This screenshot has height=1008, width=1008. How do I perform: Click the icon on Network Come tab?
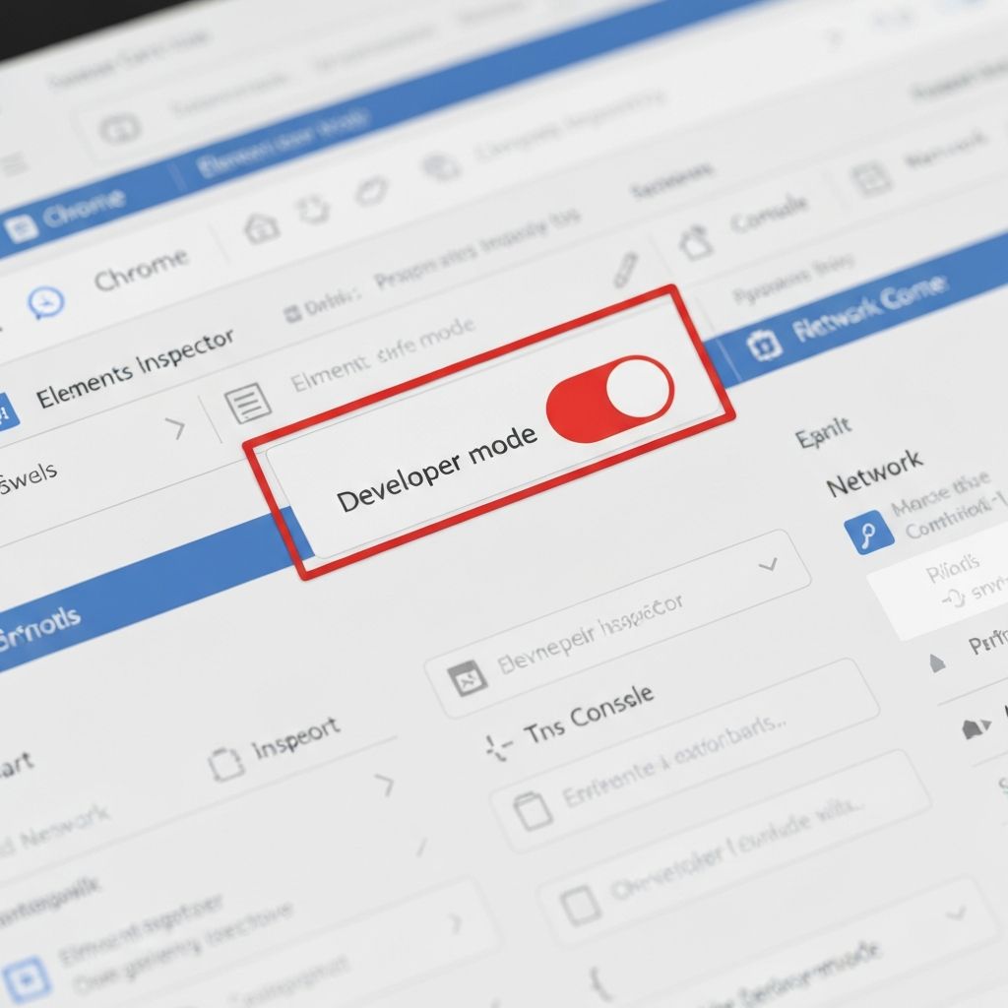click(763, 346)
